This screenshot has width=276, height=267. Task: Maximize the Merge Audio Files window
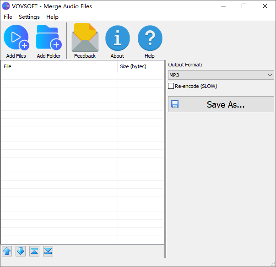click(244, 6)
